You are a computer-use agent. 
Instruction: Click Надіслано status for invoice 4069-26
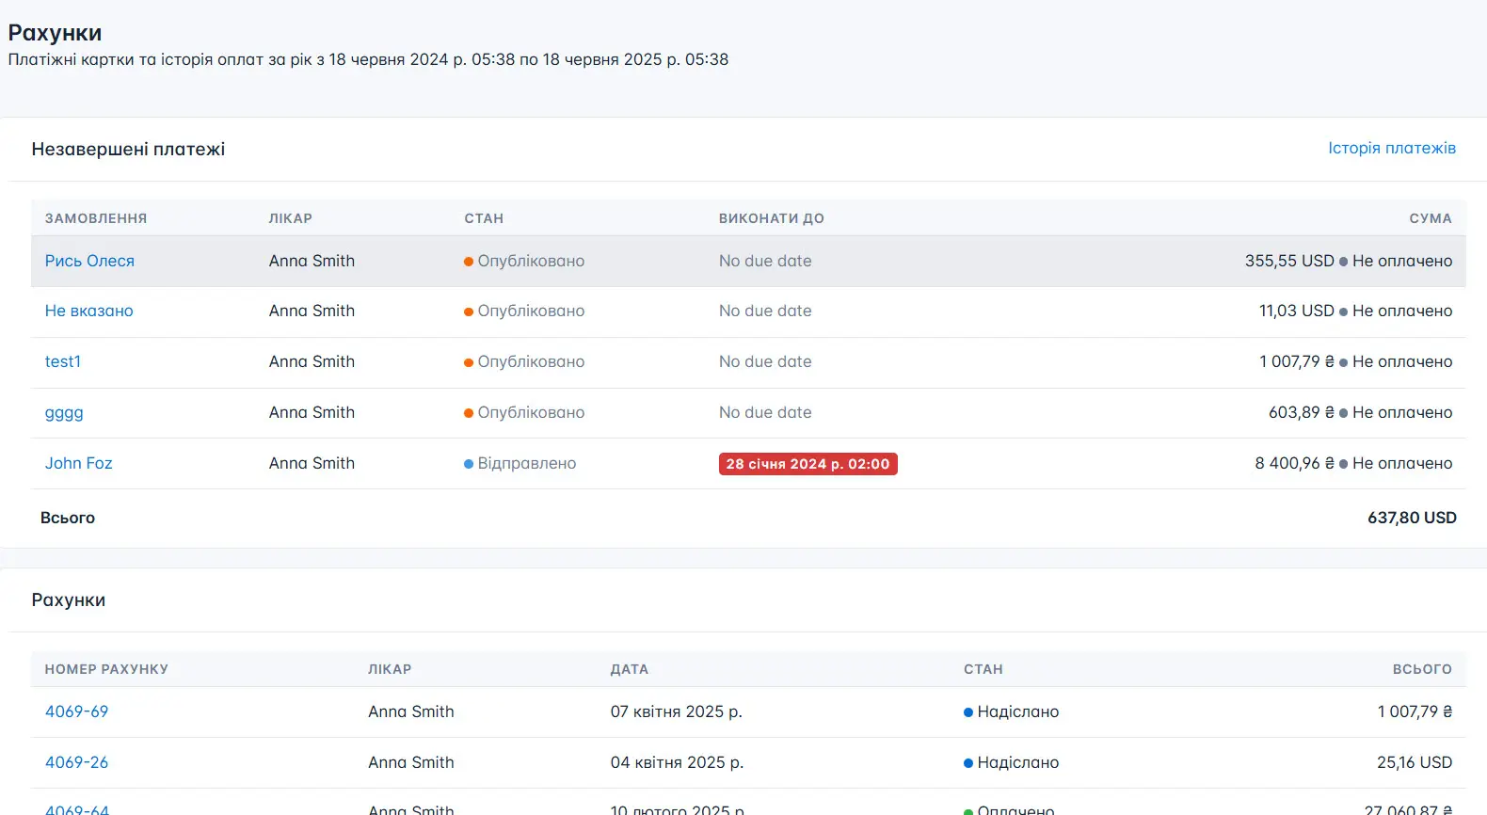tap(1011, 762)
